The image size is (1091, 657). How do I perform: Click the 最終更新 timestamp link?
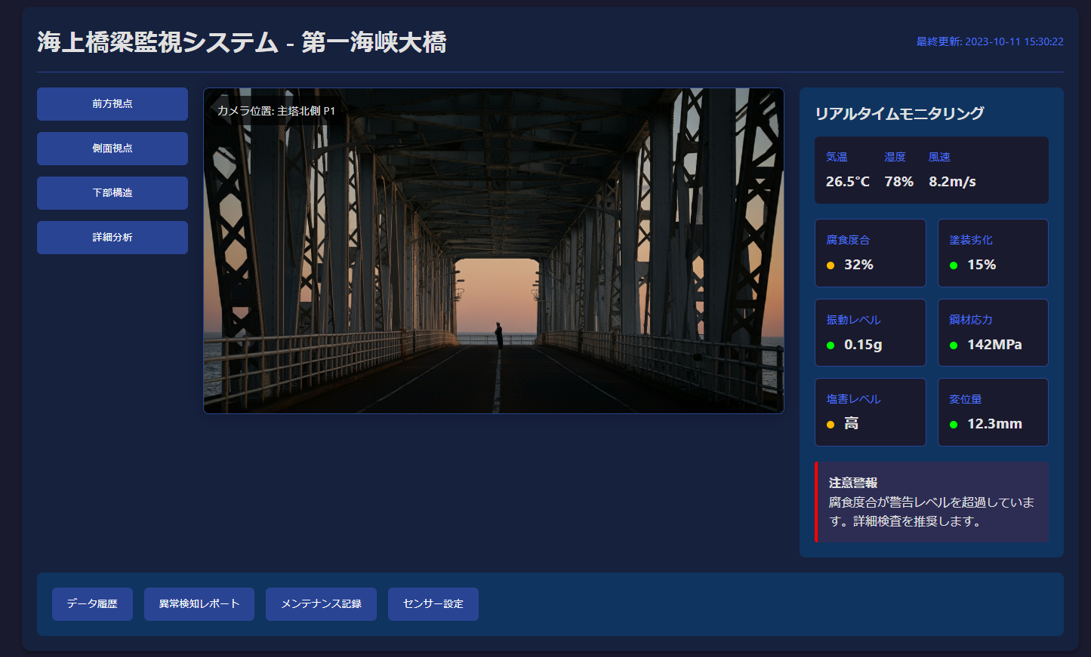point(989,41)
